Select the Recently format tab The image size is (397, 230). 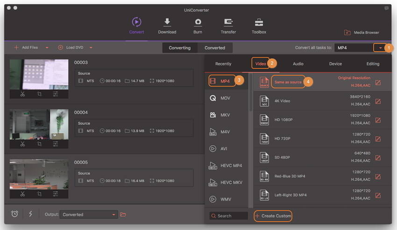tap(223, 64)
